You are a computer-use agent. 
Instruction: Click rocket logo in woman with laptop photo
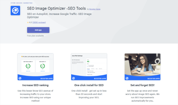(x=127, y=78)
